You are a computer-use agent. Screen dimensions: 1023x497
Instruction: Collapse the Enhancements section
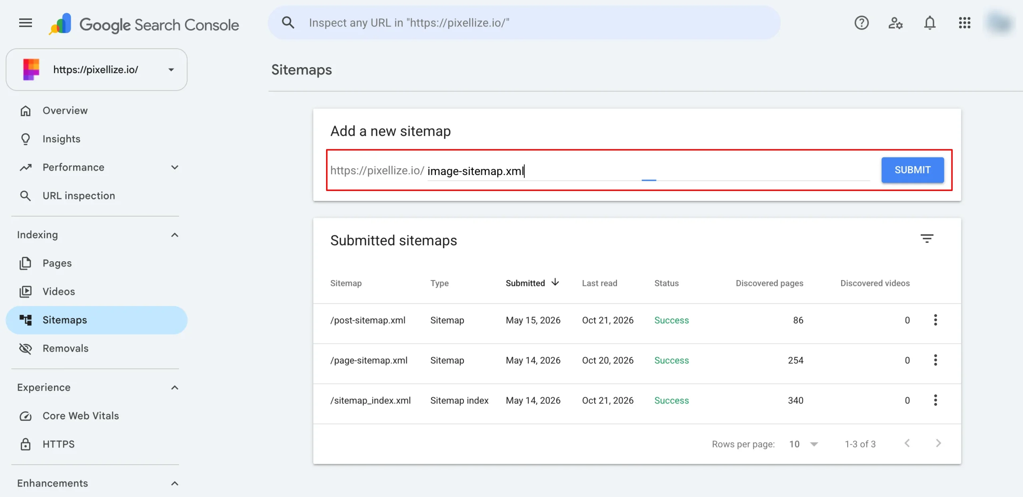(x=175, y=483)
